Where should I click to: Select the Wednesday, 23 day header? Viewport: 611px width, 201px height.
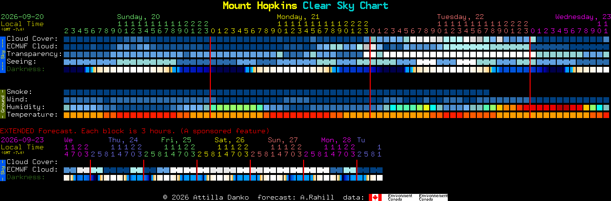pyautogui.click(x=583, y=17)
